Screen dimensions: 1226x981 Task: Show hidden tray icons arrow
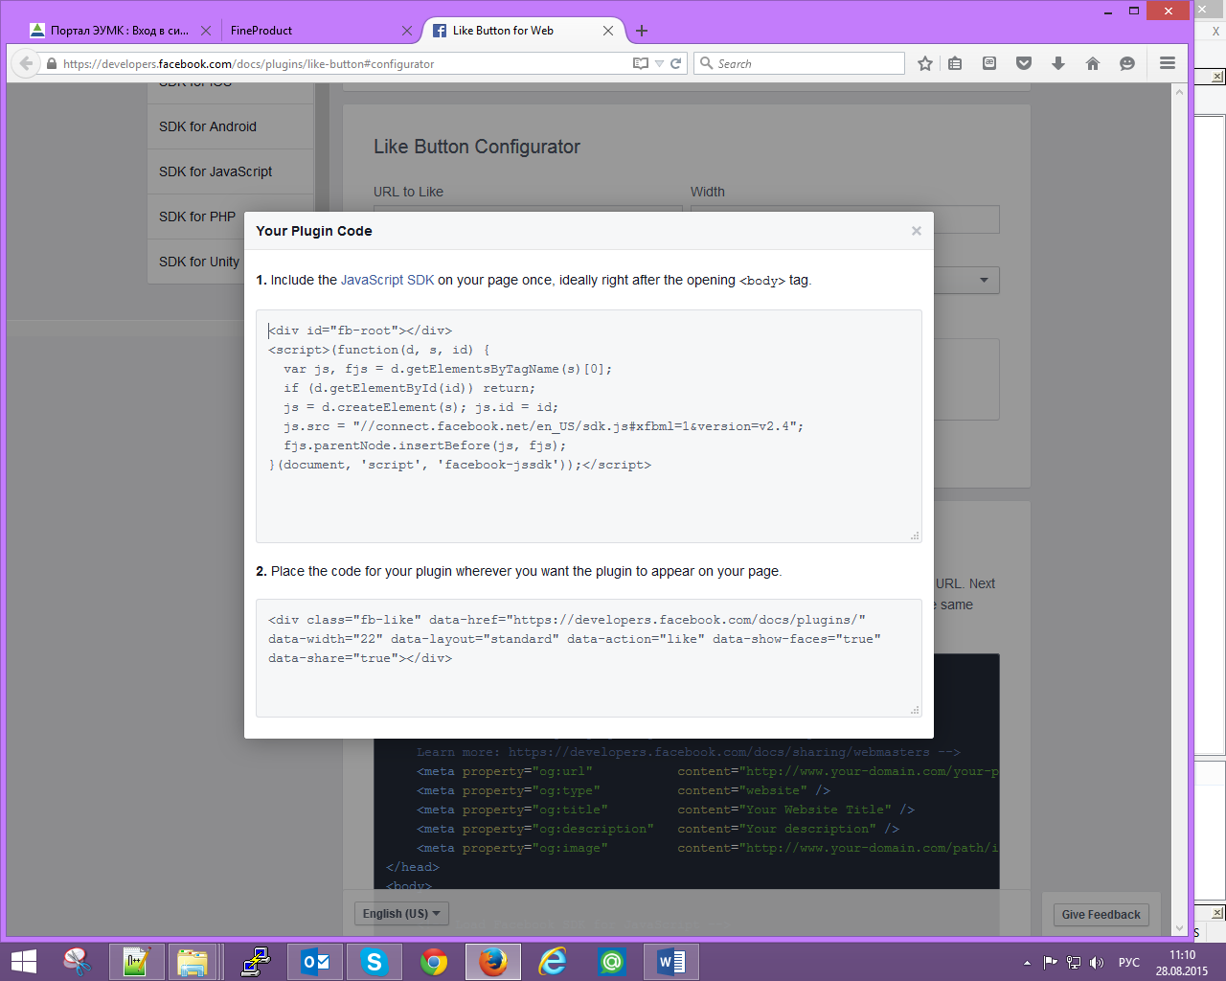(1027, 963)
